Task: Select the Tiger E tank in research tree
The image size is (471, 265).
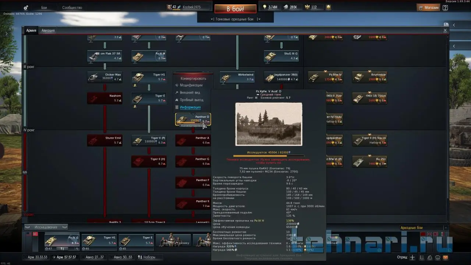Action: click(149, 98)
